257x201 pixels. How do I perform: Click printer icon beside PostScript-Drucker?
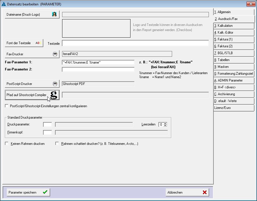[55, 84]
